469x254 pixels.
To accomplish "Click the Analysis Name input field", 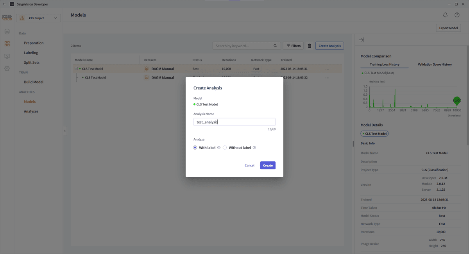I will [x=234, y=122].
